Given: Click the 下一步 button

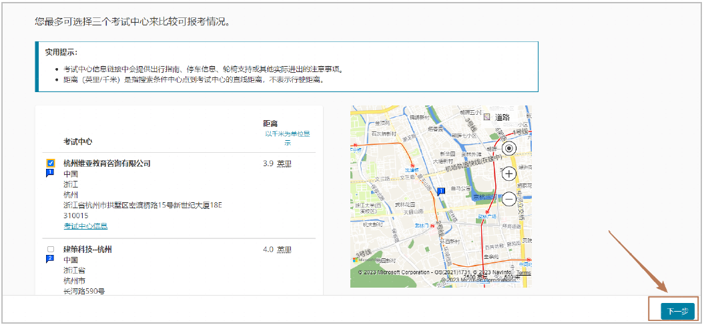Looking at the screenshot, I should [x=677, y=311].
